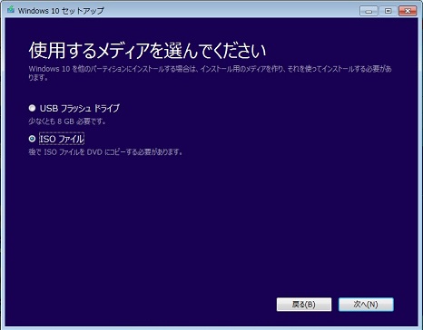
Task: Click the note about copying ISO to DVD
Action: 105,152
